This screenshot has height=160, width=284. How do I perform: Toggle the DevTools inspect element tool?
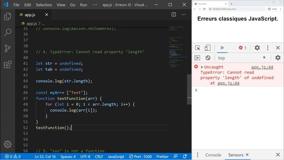[198, 48]
